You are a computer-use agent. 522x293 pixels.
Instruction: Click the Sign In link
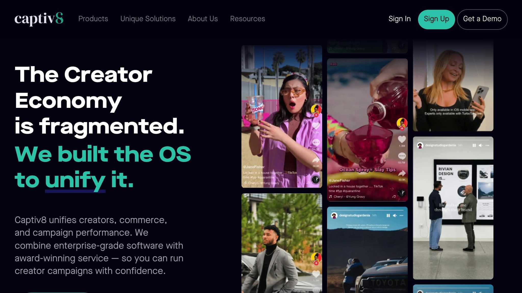click(x=400, y=19)
